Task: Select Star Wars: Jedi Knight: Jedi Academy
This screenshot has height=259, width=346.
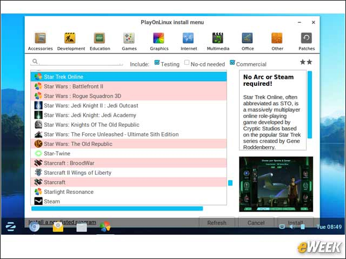Action: point(129,115)
